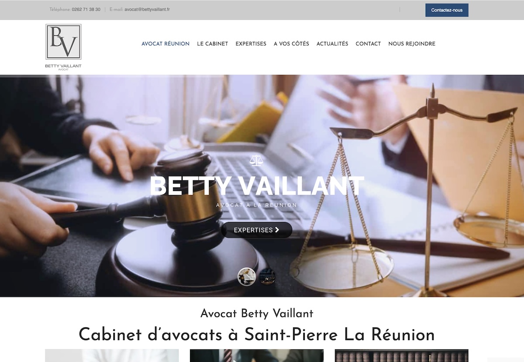Click the Cabinet d'avocats à Saint-Pierre heading
Image resolution: width=524 pixels, height=362 pixels.
(x=257, y=335)
